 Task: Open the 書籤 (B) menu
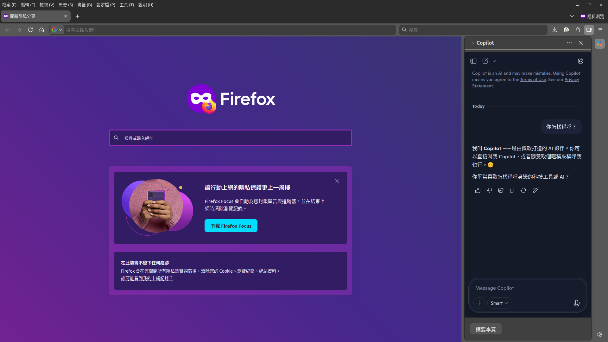[x=85, y=5]
